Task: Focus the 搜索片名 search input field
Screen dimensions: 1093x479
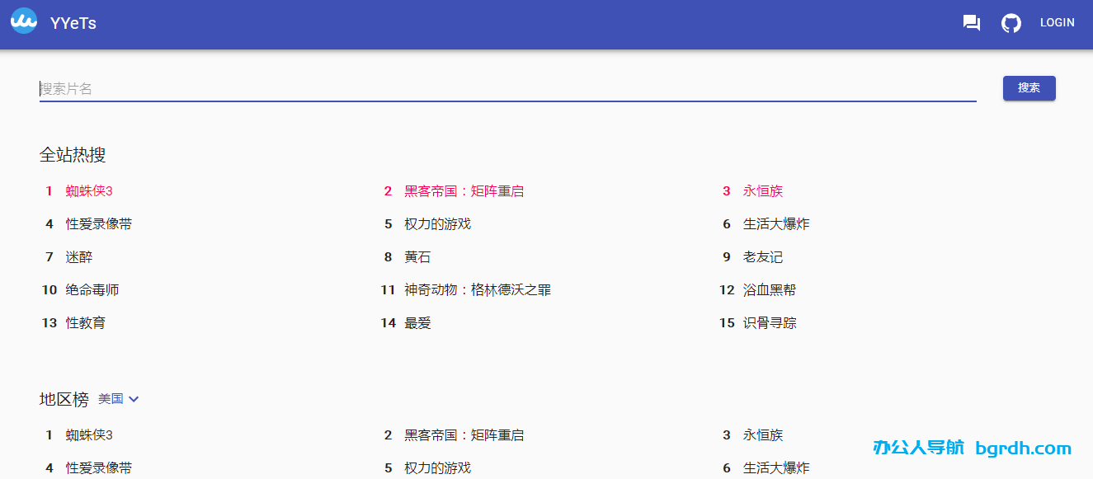Action: tap(507, 89)
